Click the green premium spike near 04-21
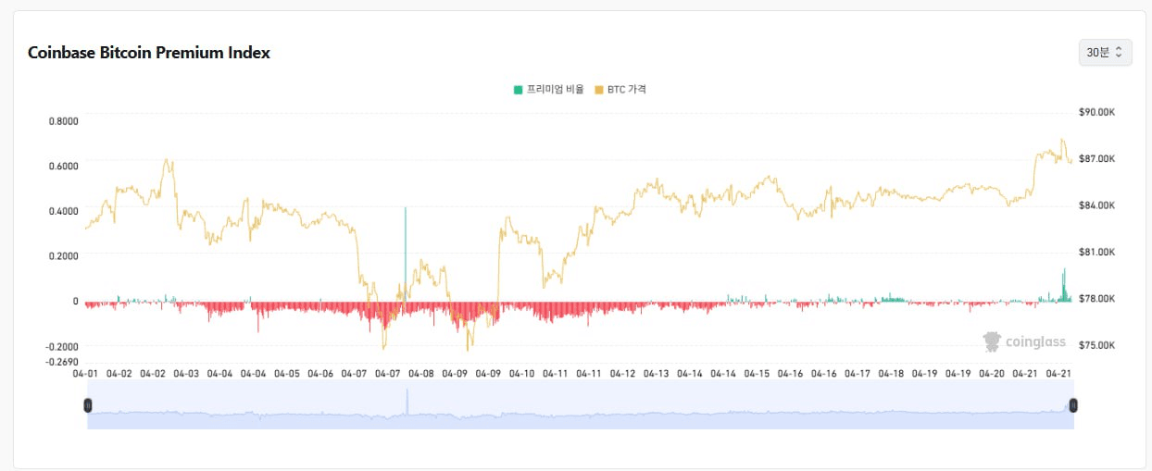The width and height of the screenshot is (1152, 471). click(1064, 284)
